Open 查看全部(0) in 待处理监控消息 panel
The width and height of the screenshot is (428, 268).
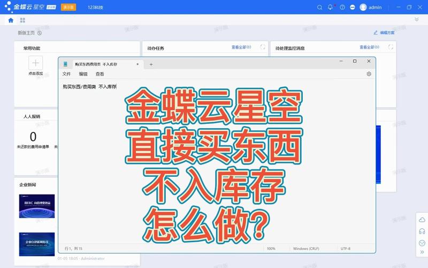369,47
